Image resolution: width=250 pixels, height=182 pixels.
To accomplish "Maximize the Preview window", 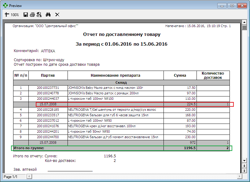I will point(232,5).
